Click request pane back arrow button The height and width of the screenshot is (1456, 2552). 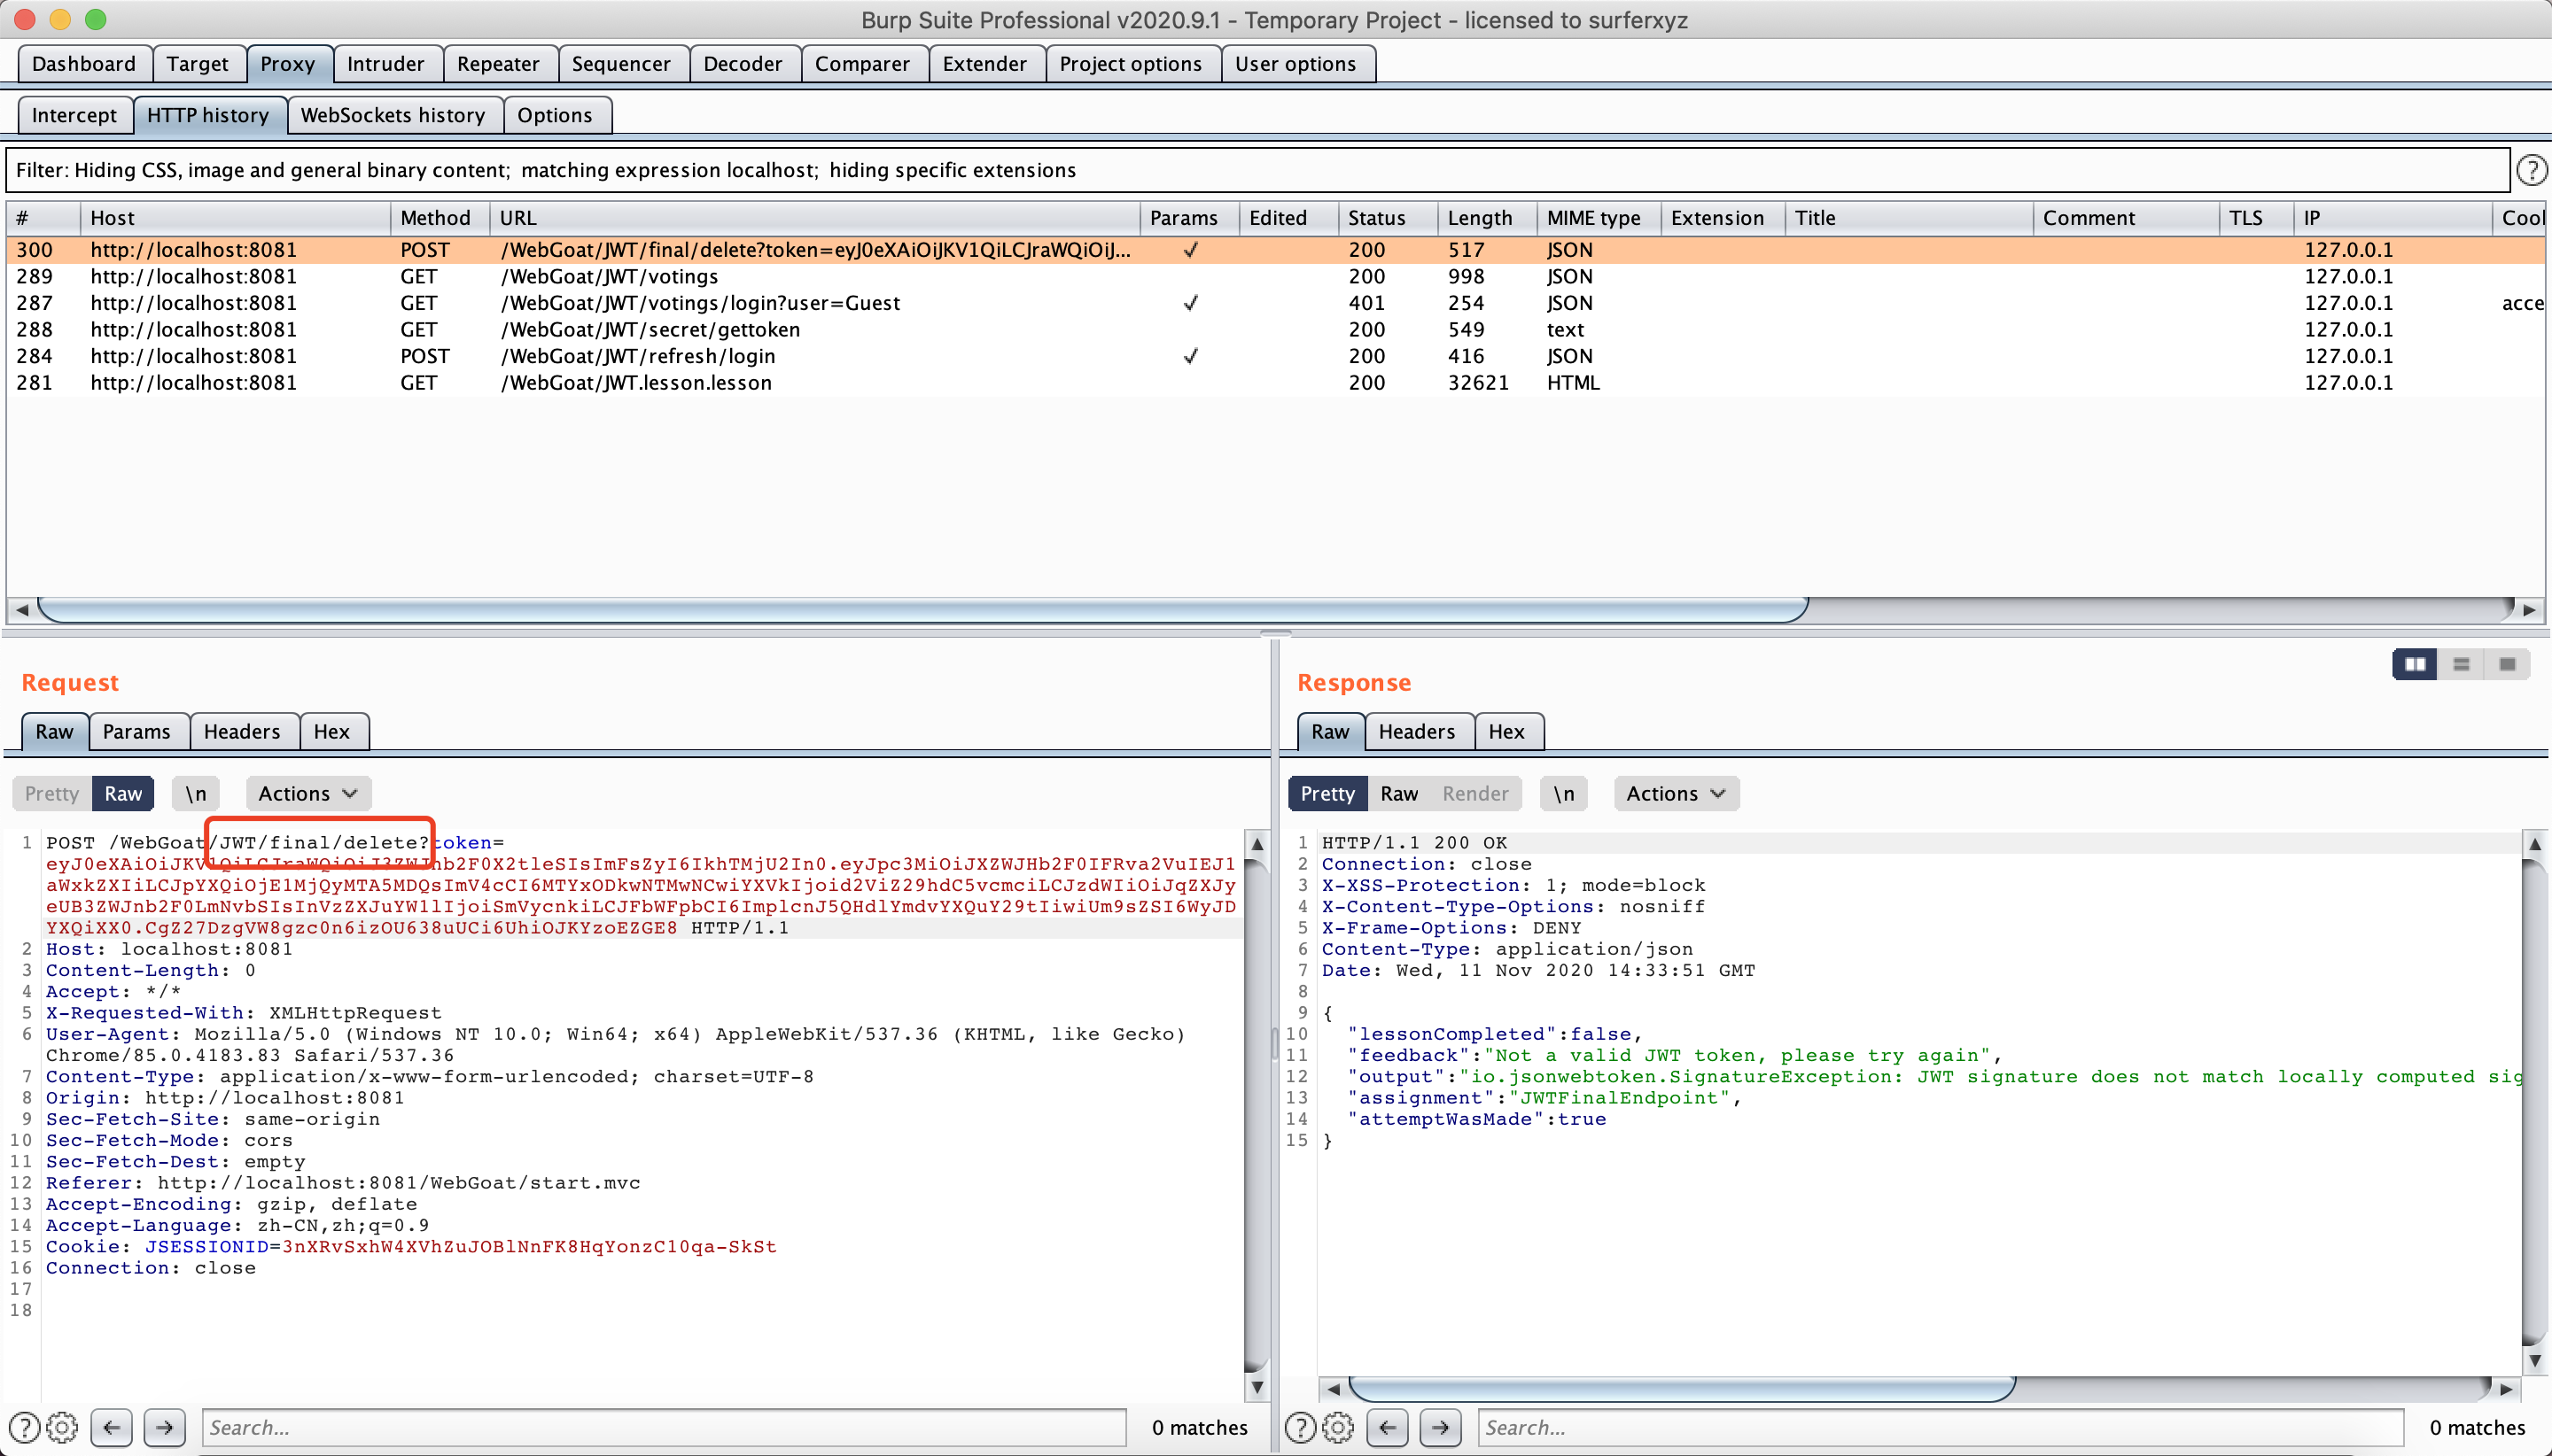(112, 1427)
